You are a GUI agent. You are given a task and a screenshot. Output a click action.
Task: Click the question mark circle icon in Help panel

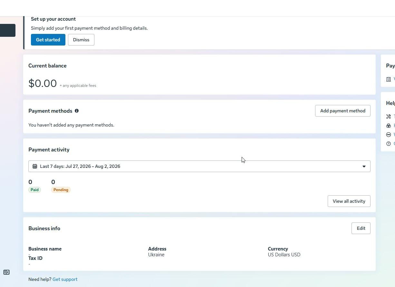click(x=389, y=144)
